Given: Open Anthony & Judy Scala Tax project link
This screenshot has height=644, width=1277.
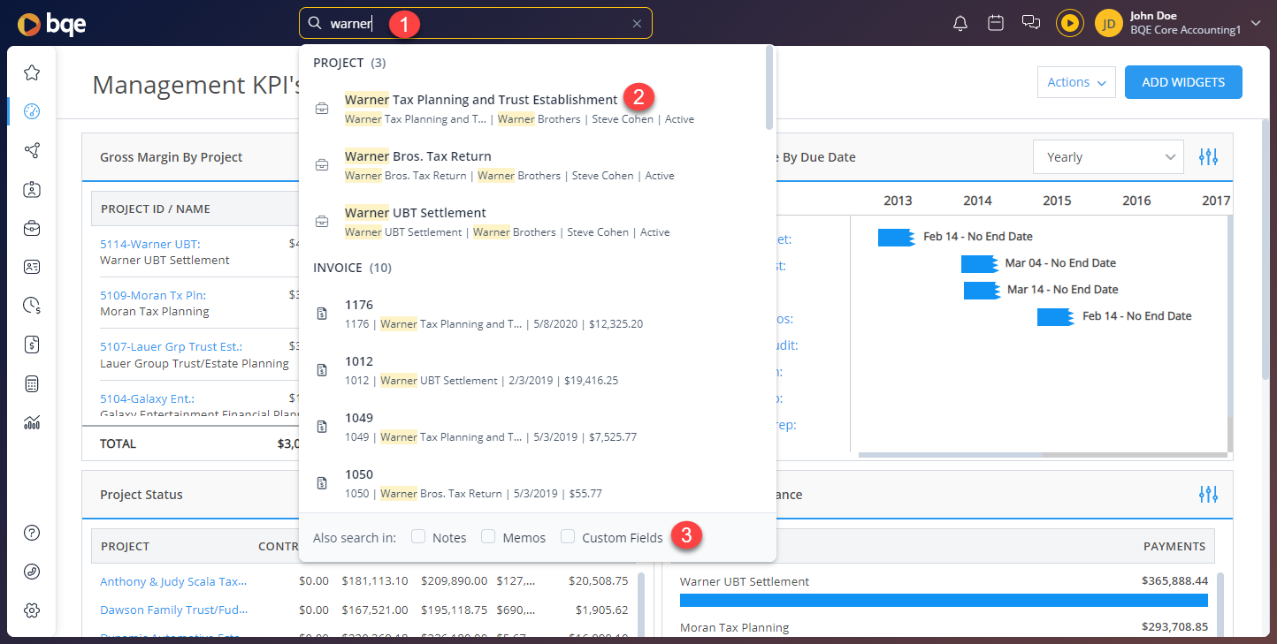Looking at the screenshot, I should pos(173,581).
